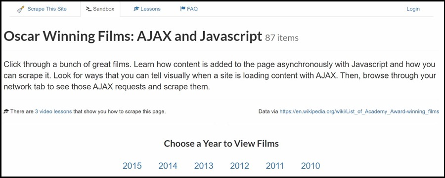This screenshot has height=178, width=445.
Task: Click the flag icon beside FAQ
Action: pyautogui.click(x=183, y=9)
